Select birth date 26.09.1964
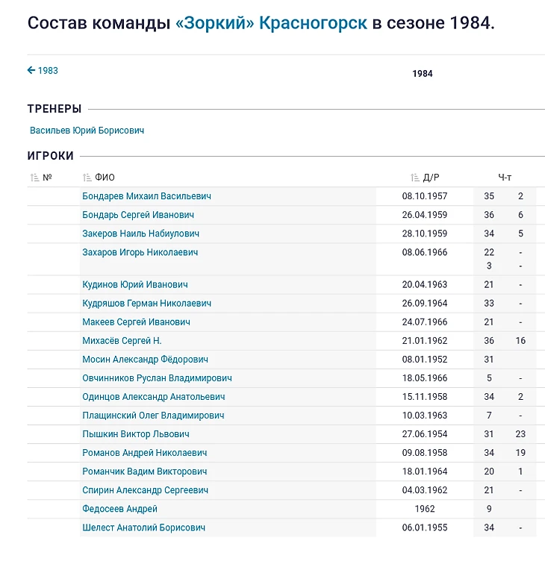 click(x=425, y=303)
